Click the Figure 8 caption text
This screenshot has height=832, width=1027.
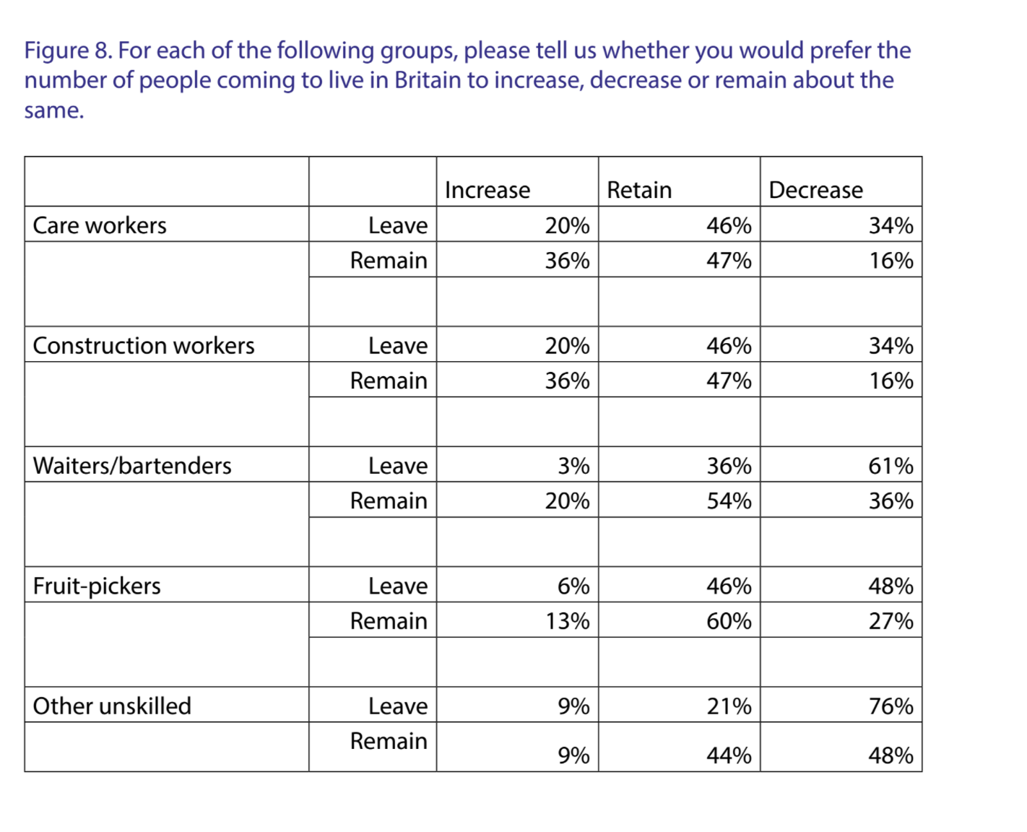point(467,79)
